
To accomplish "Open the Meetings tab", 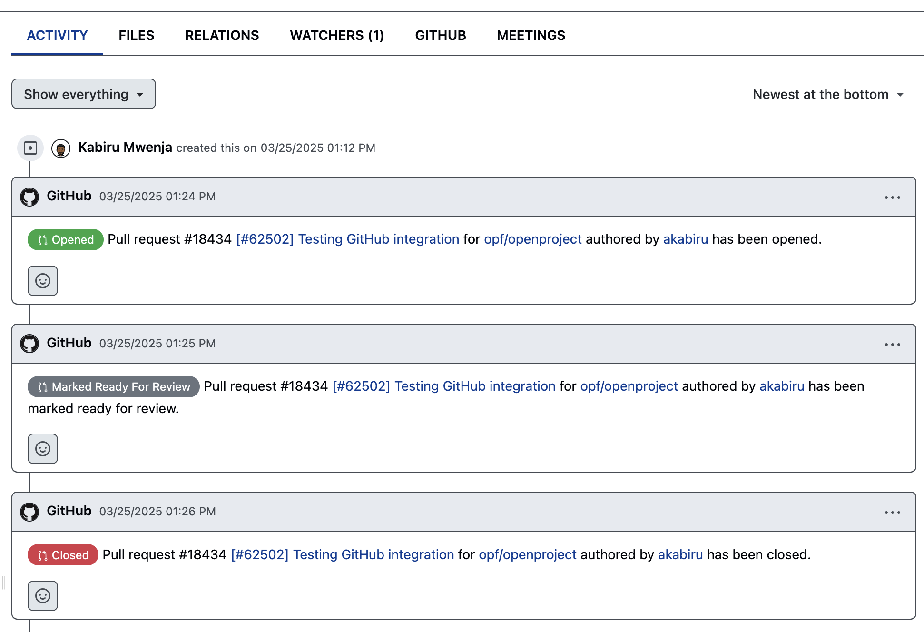I will click(x=531, y=35).
